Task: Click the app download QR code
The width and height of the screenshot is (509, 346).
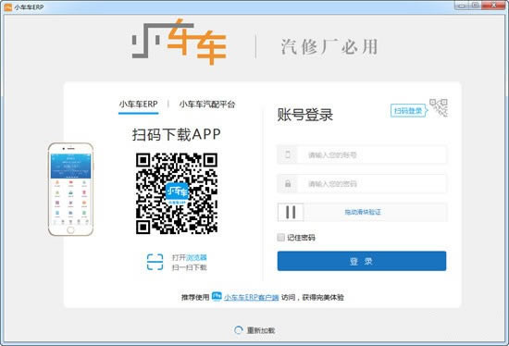Action: [x=177, y=193]
